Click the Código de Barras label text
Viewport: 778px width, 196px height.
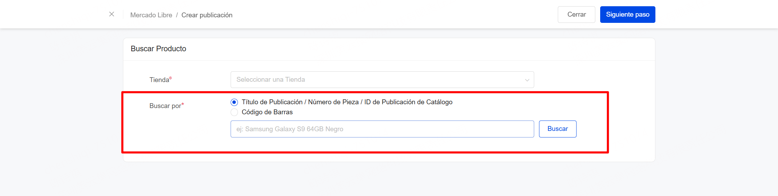267,112
